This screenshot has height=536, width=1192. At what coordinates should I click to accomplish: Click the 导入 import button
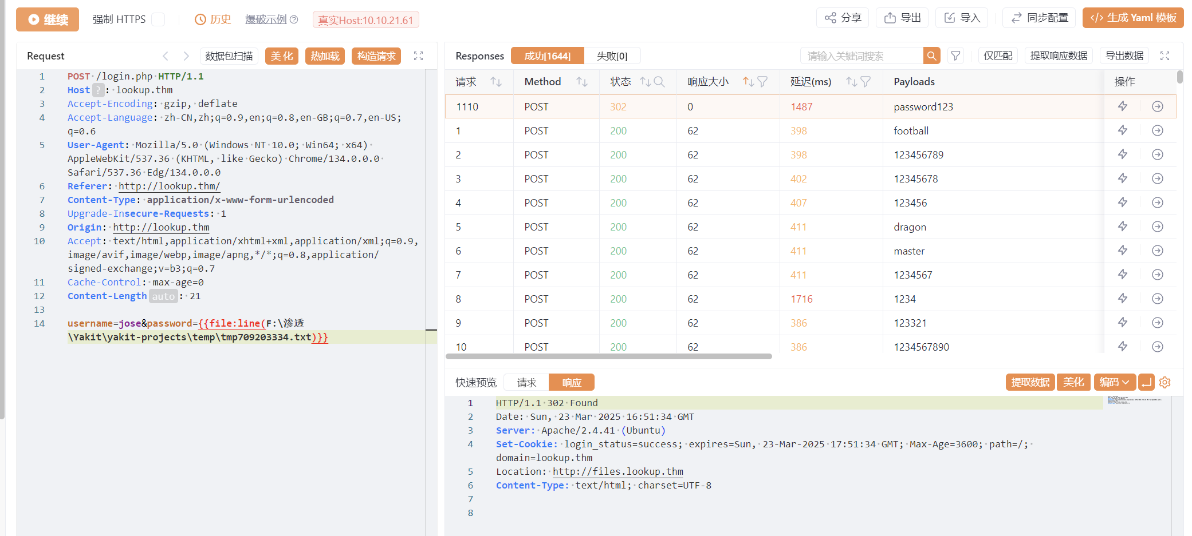tap(962, 18)
